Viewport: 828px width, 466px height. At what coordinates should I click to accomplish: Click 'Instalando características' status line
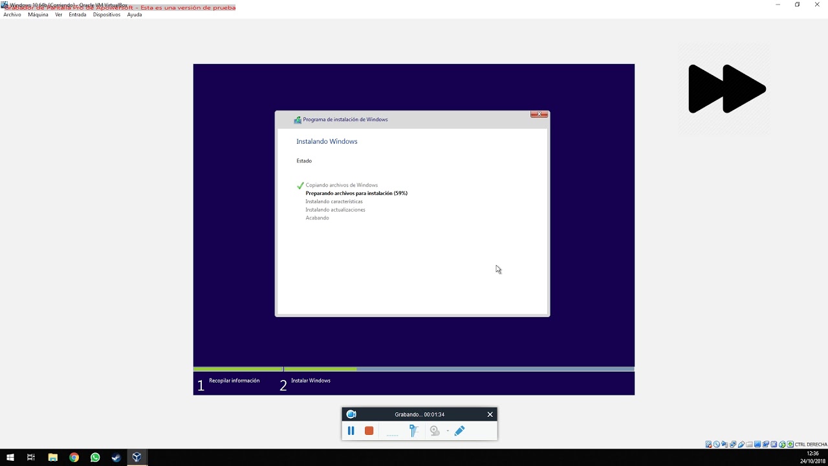[x=334, y=201]
